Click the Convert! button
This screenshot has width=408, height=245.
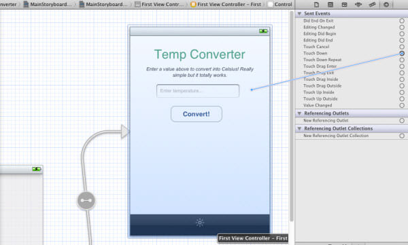click(197, 114)
